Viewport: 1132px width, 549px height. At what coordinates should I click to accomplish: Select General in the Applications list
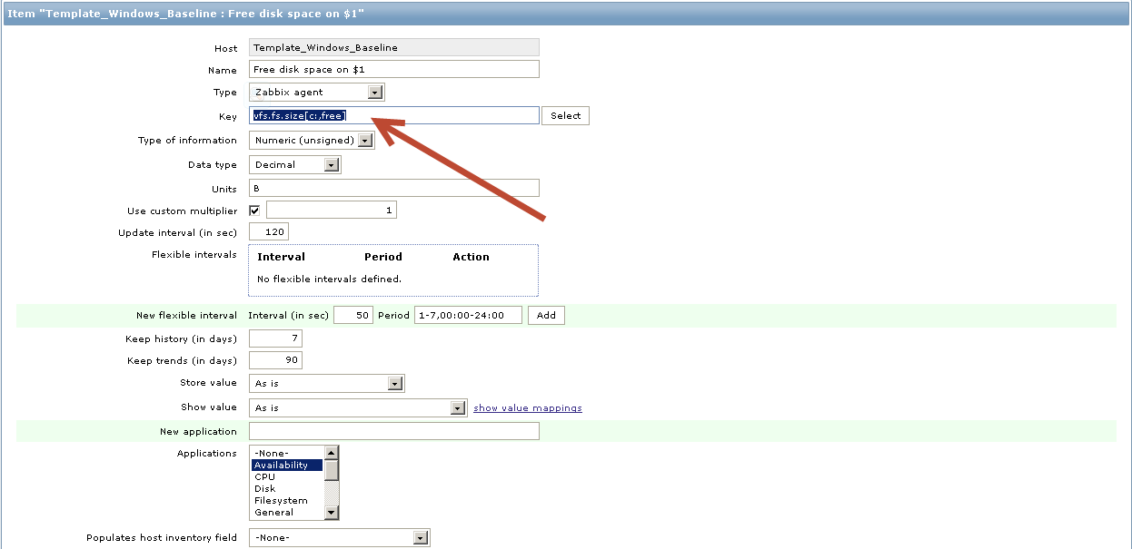(287, 512)
